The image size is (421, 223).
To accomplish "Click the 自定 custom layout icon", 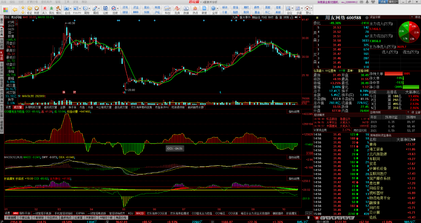I will pyautogui.click(x=288, y=8).
